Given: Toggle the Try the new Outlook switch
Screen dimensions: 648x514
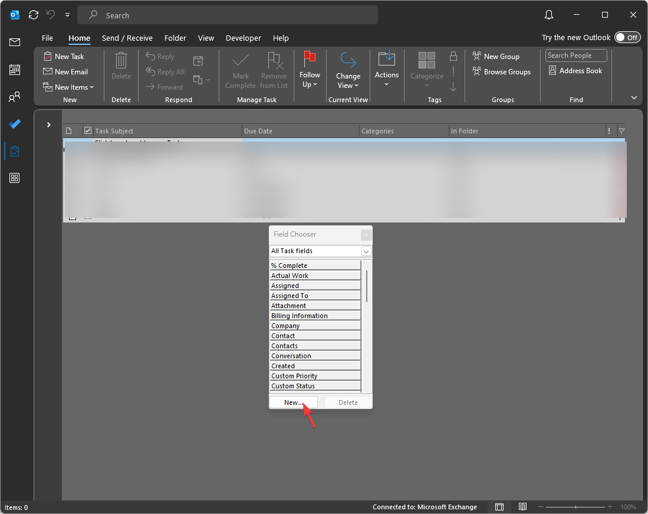Looking at the screenshot, I should (627, 37).
